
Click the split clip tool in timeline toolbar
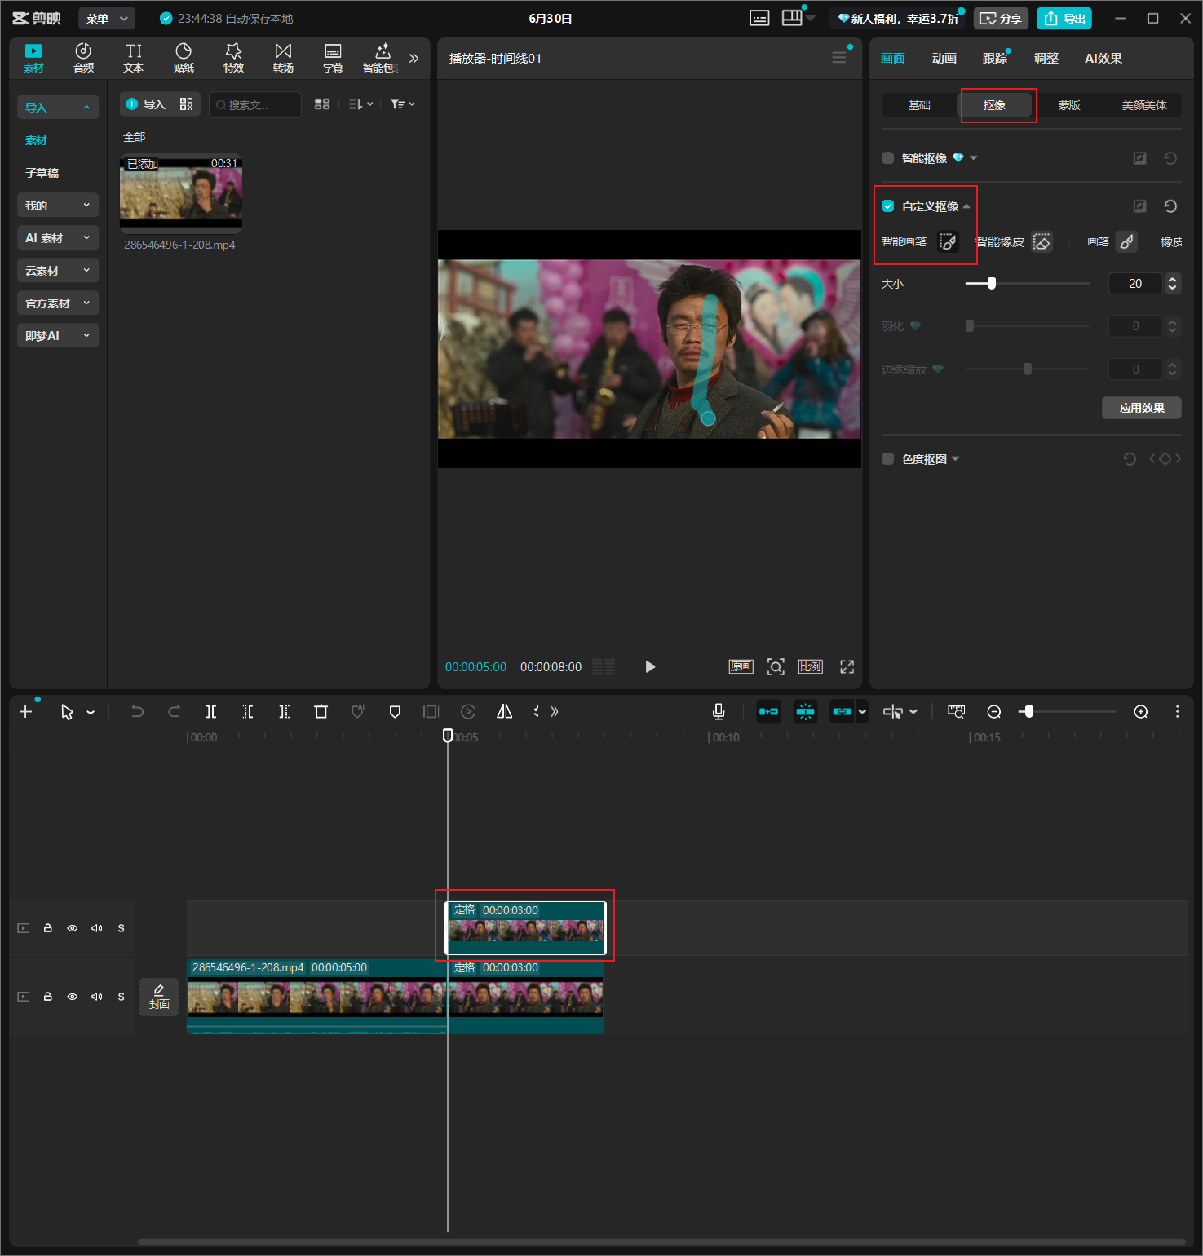[x=211, y=712]
